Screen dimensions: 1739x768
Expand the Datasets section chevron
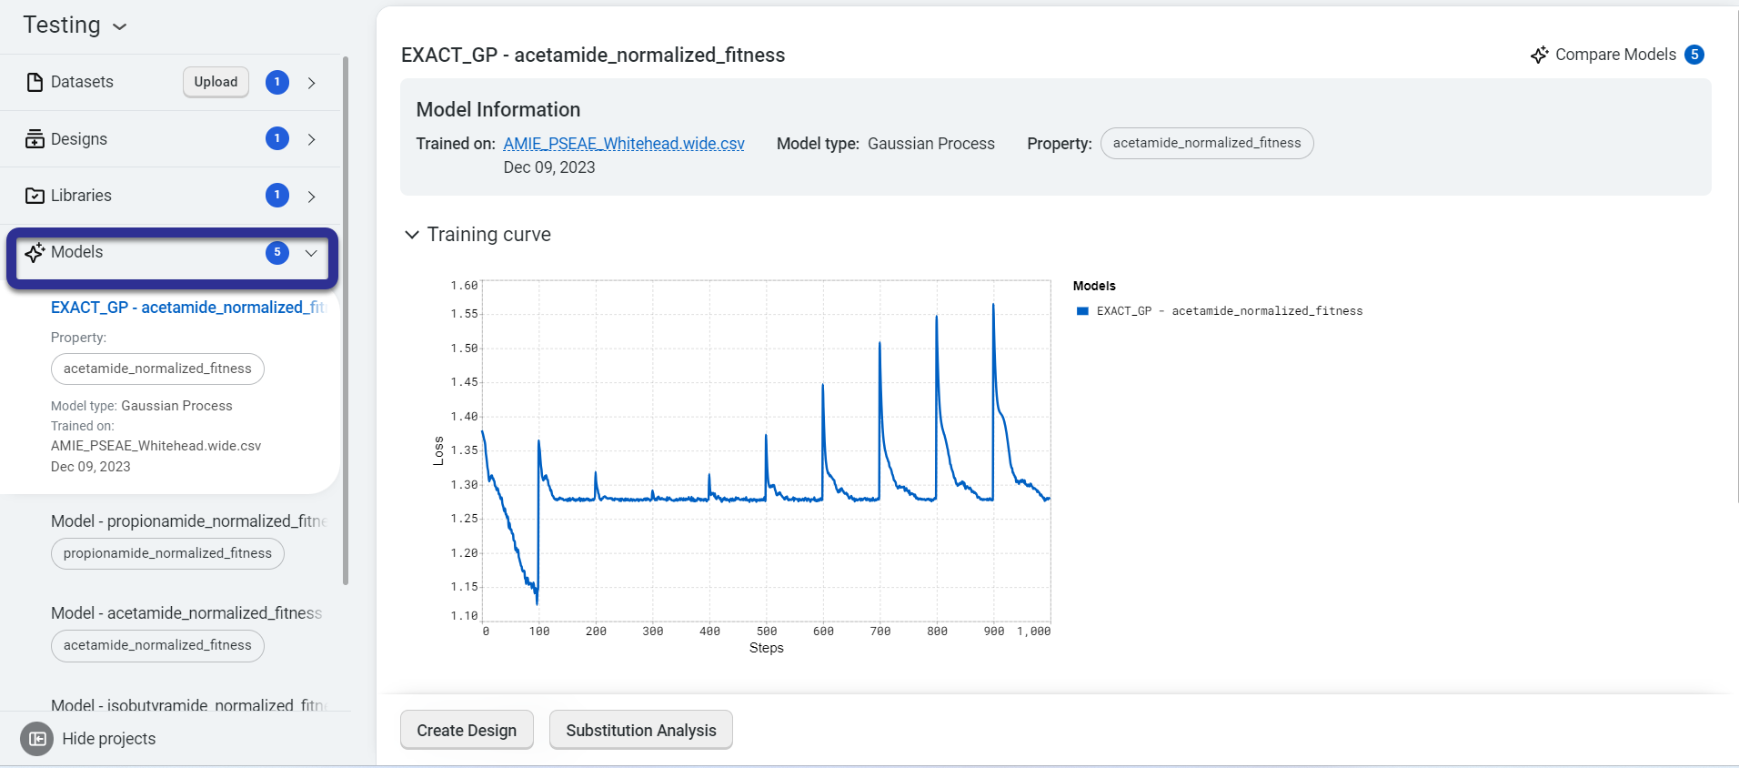(311, 83)
